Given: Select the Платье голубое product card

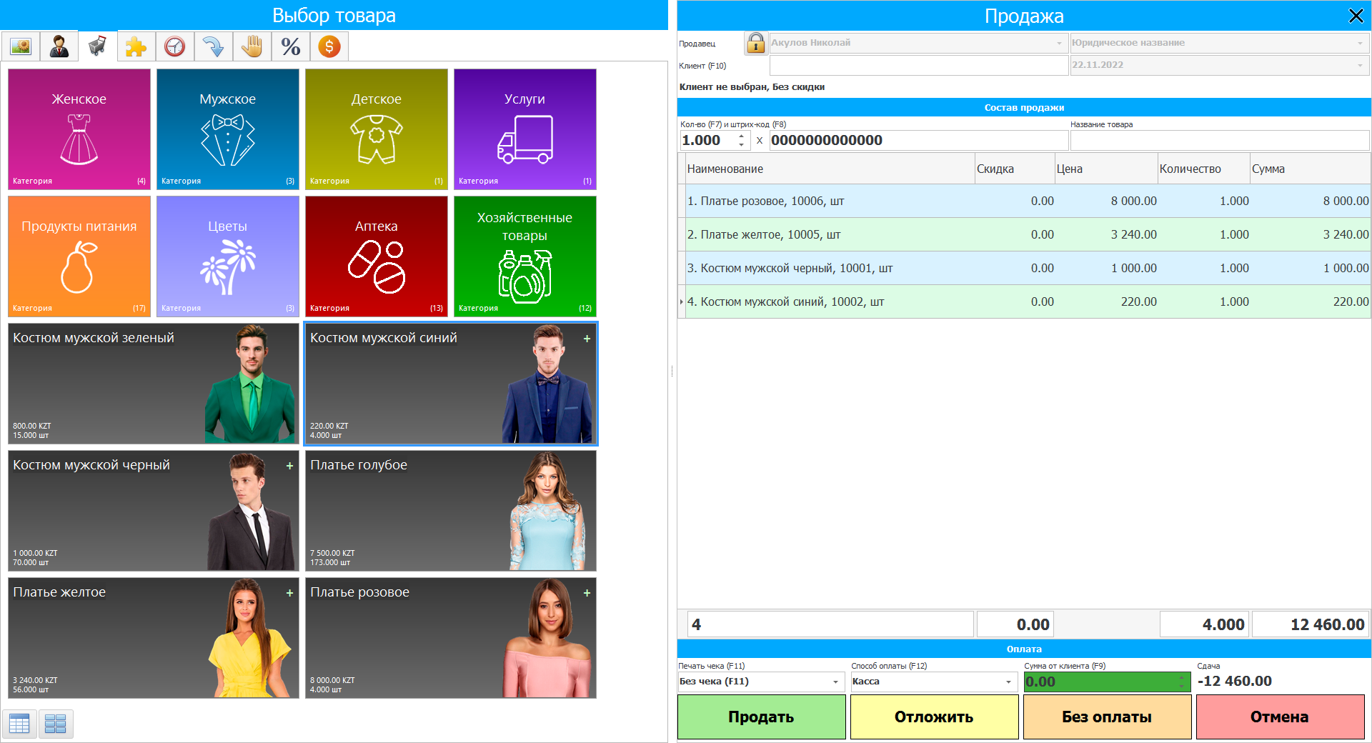Looking at the screenshot, I should point(451,511).
